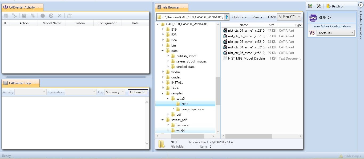364x159 pixels.
Task: Toggle Batch off mode
Action: [335, 6]
